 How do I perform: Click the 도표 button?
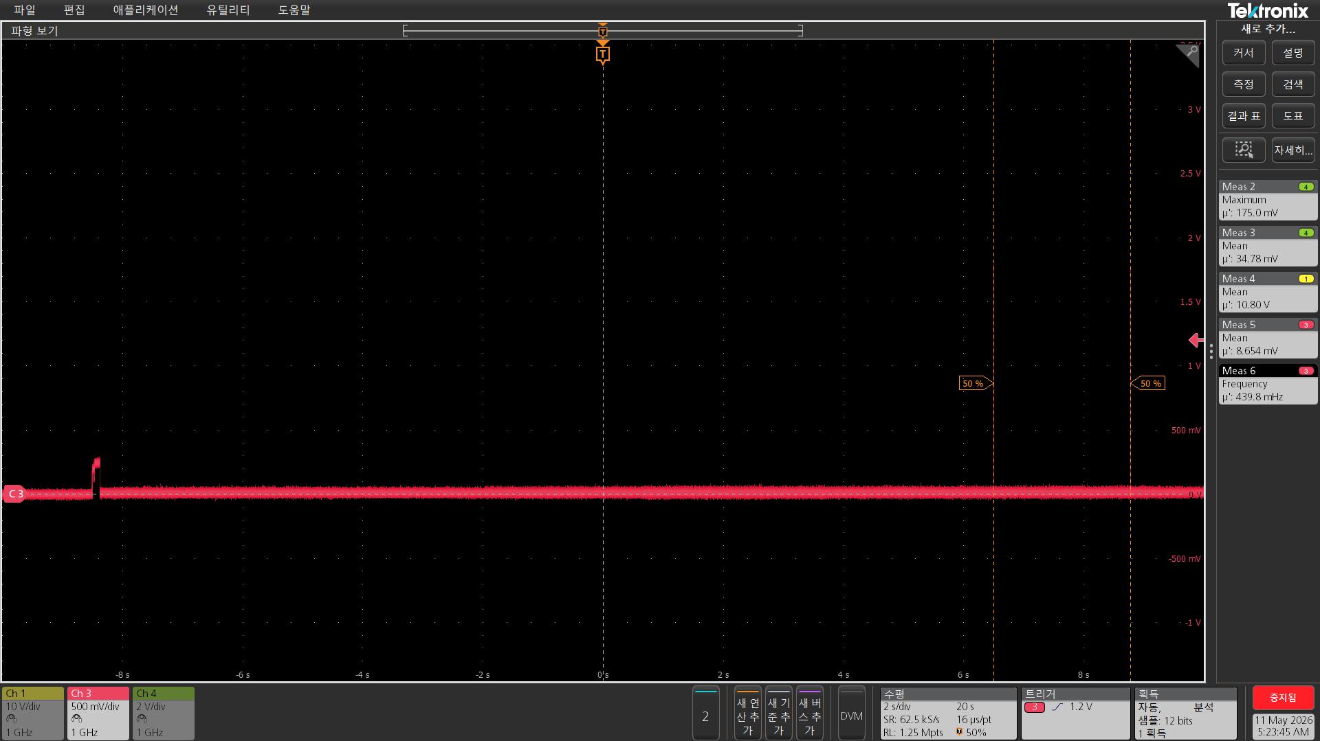tap(1293, 116)
